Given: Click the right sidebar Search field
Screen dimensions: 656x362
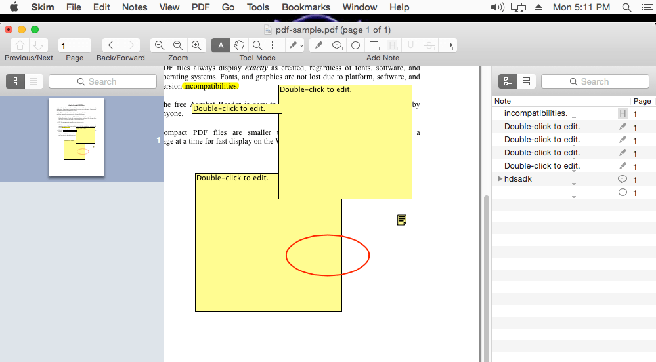Looking at the screenshot, I should pos(595,81).
